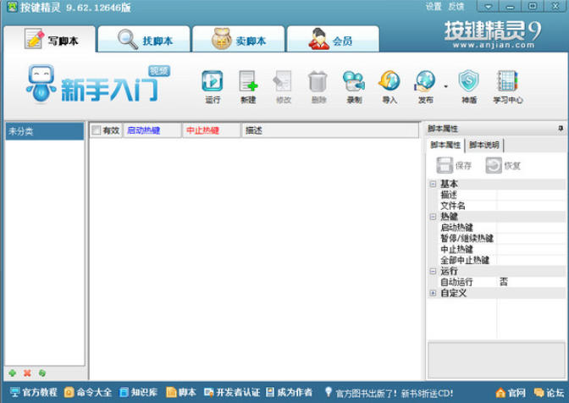The height and width of the screenshot is (403, 569).
Task: Switch to the 找脚本 tab
Action: pyautogui.click(x=144, y=39)
